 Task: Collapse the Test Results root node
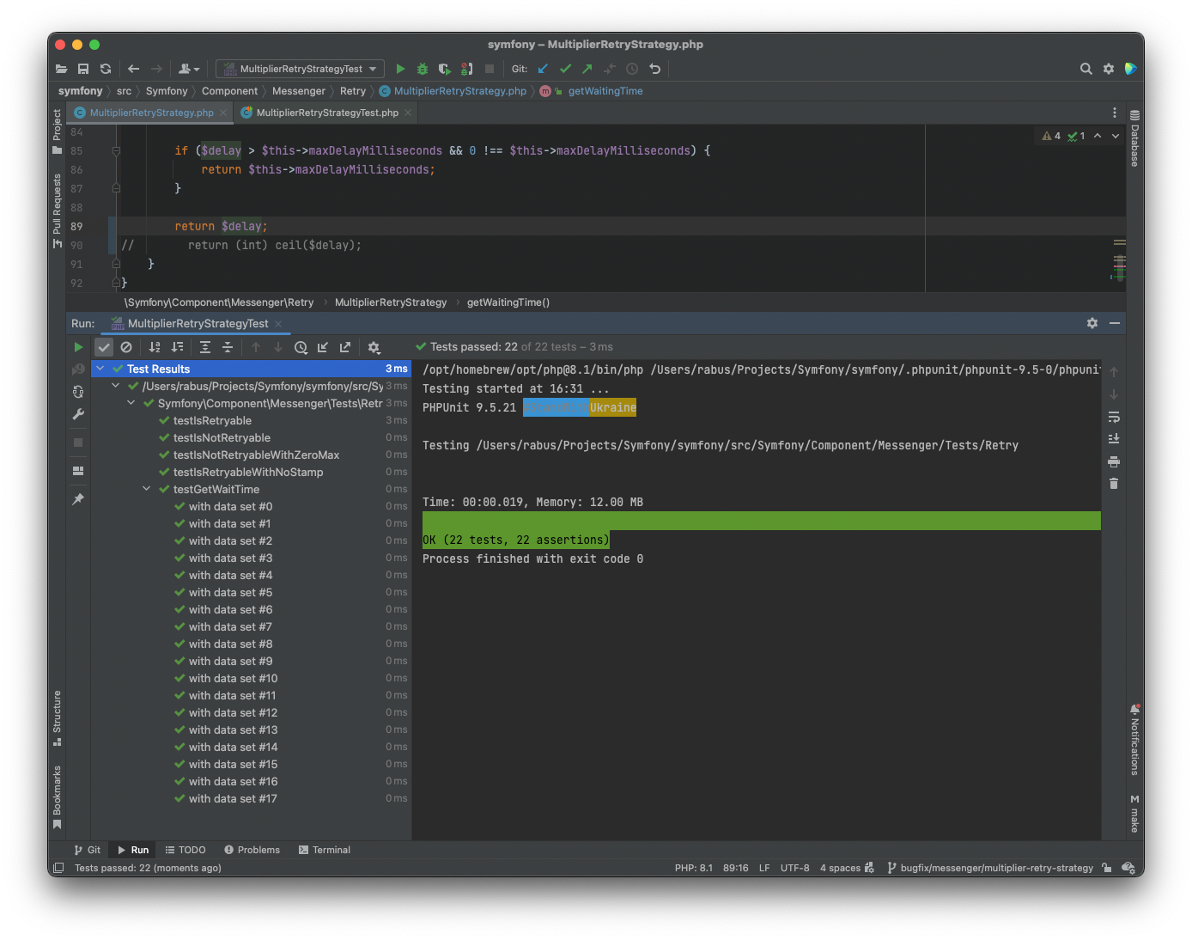(100, 369)
